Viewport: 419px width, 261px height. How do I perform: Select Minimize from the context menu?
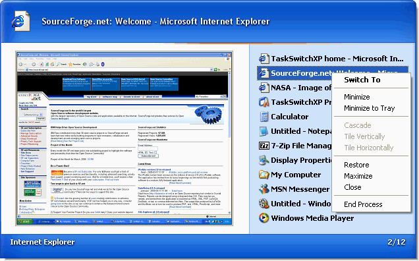tap(357, 97)
